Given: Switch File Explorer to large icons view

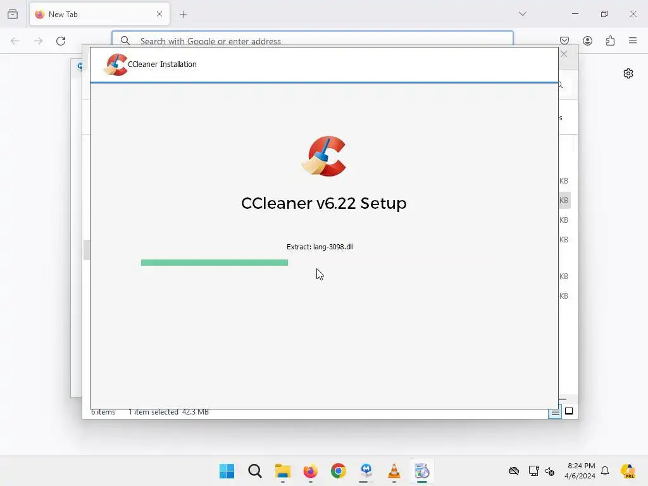Looking at the screenshot, I should click(569, 411).
